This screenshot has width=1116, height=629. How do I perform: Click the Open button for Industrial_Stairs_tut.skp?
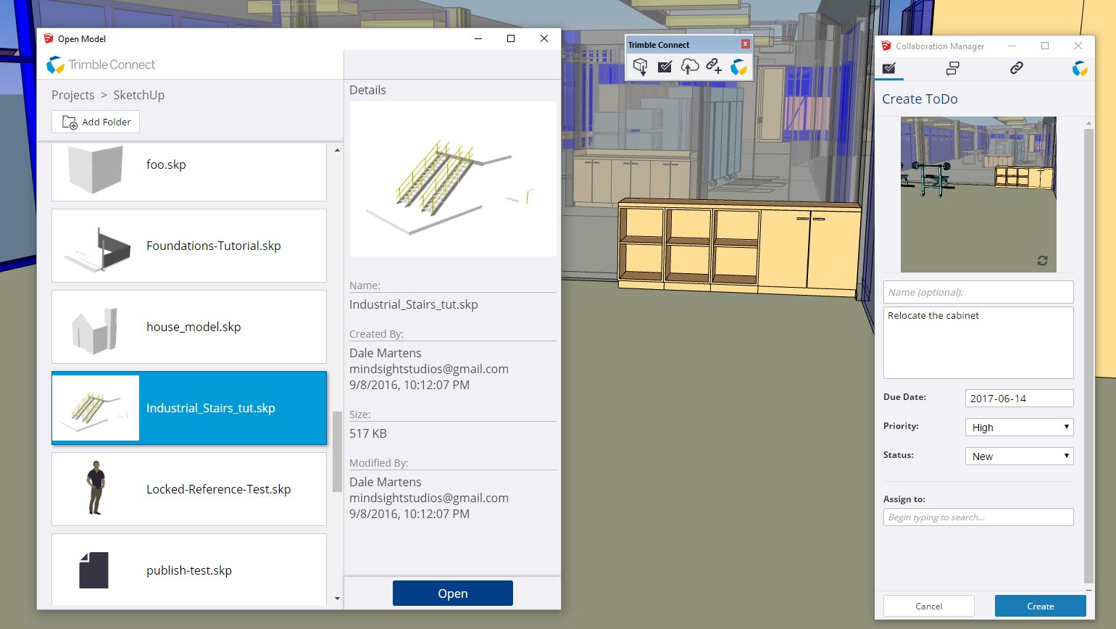click(452, 593)
